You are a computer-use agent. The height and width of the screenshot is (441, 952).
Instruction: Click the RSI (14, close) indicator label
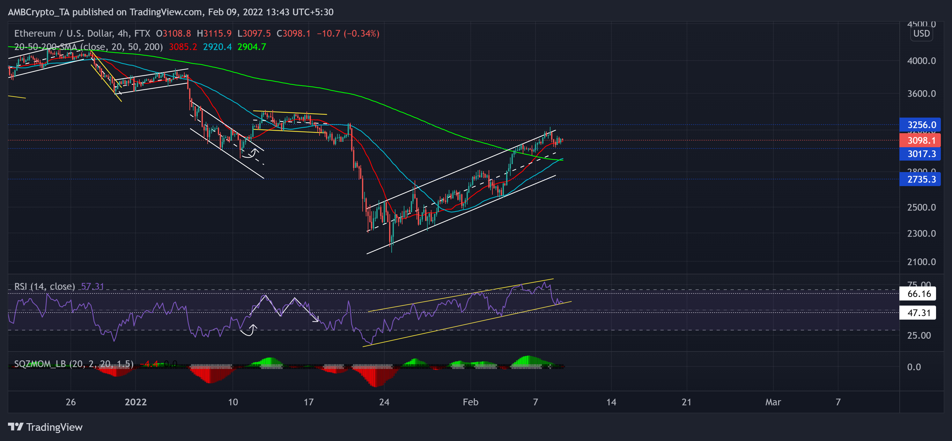click(x=45, y=286)
